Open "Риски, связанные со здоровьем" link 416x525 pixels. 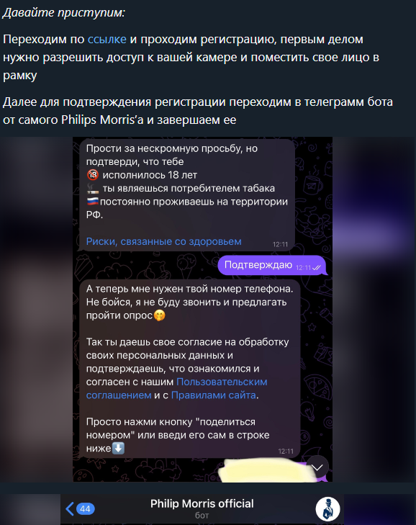pos(163,241)
